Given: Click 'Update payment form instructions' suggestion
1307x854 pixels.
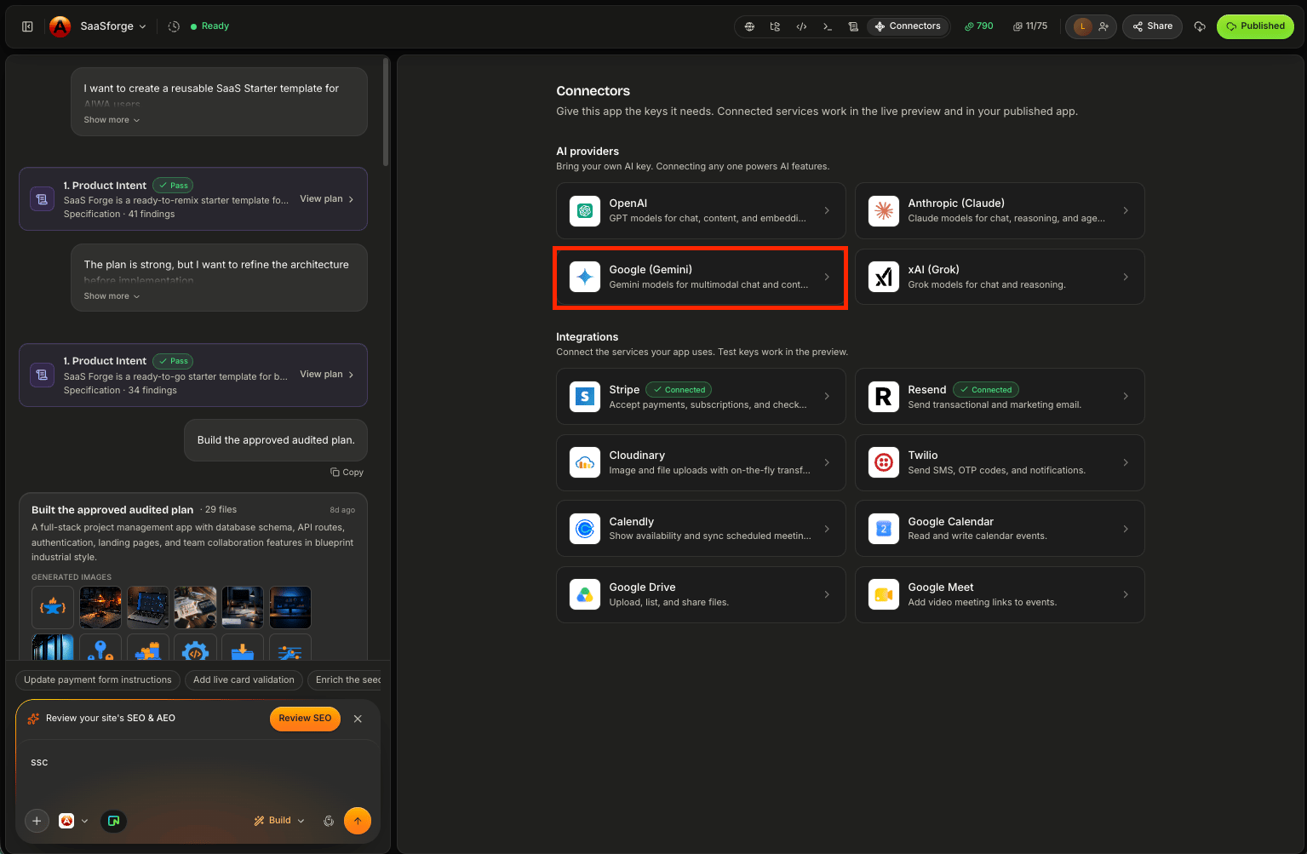Looking at the screenshot, I should click(98, 679).
